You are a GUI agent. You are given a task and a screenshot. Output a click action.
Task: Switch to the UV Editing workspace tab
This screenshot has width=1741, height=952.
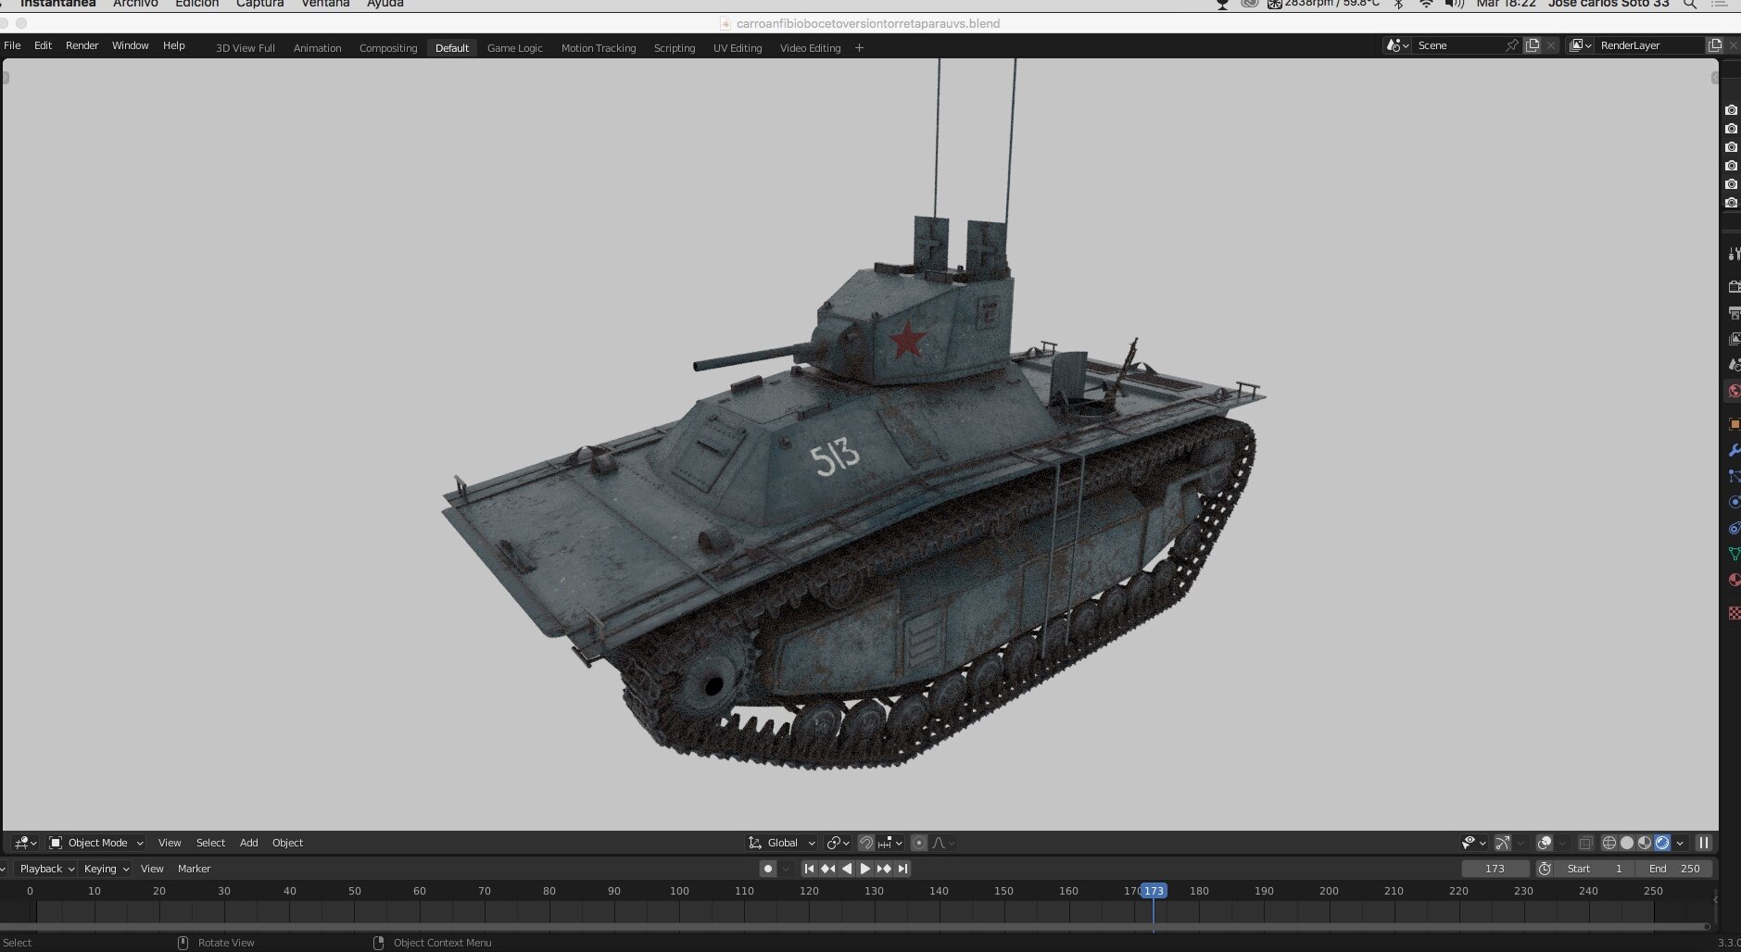[x=737, y=48]
